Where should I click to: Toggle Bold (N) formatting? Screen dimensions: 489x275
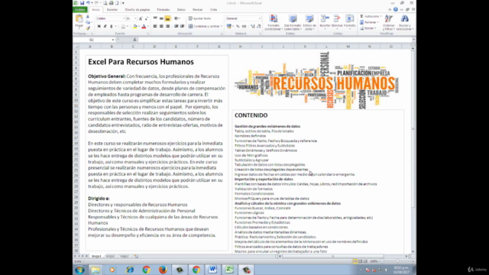pos(99,27)
